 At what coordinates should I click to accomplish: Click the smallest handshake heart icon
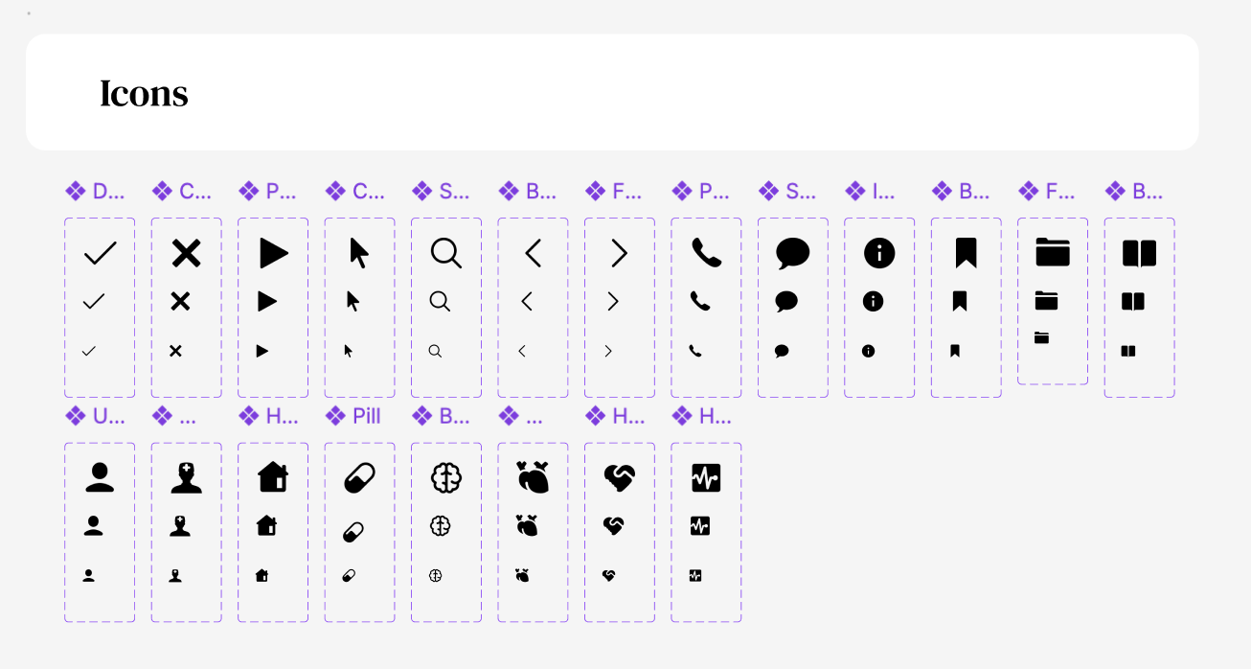(608, 575)
